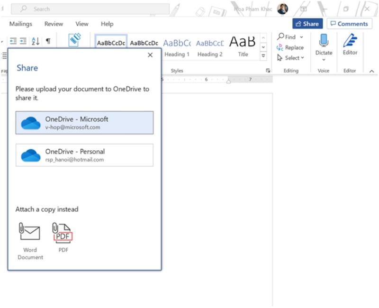379x308 pixels.
Task: Apply the Heading 1 style
Action: pos(177,46)
